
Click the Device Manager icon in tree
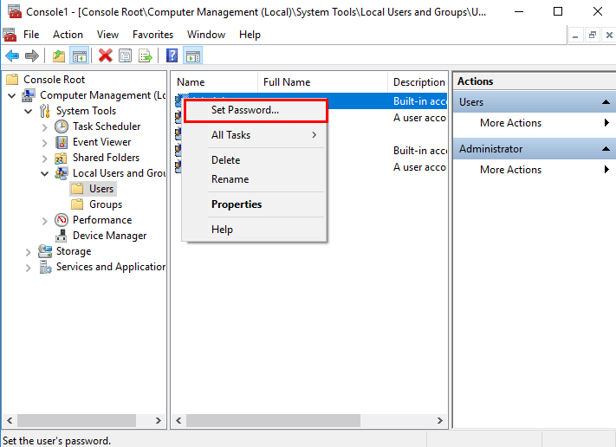pyautogui.click(x=62, y=236)
